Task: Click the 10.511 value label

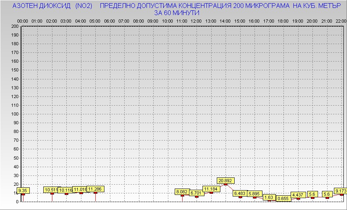Action: click(x=51, y=190)
